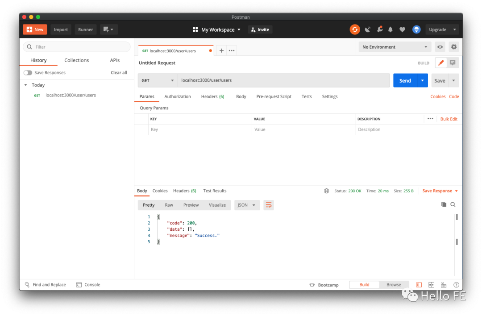Open the help question mark icon
This screenshot has height=316, width=482.
(x=456, y=285)
